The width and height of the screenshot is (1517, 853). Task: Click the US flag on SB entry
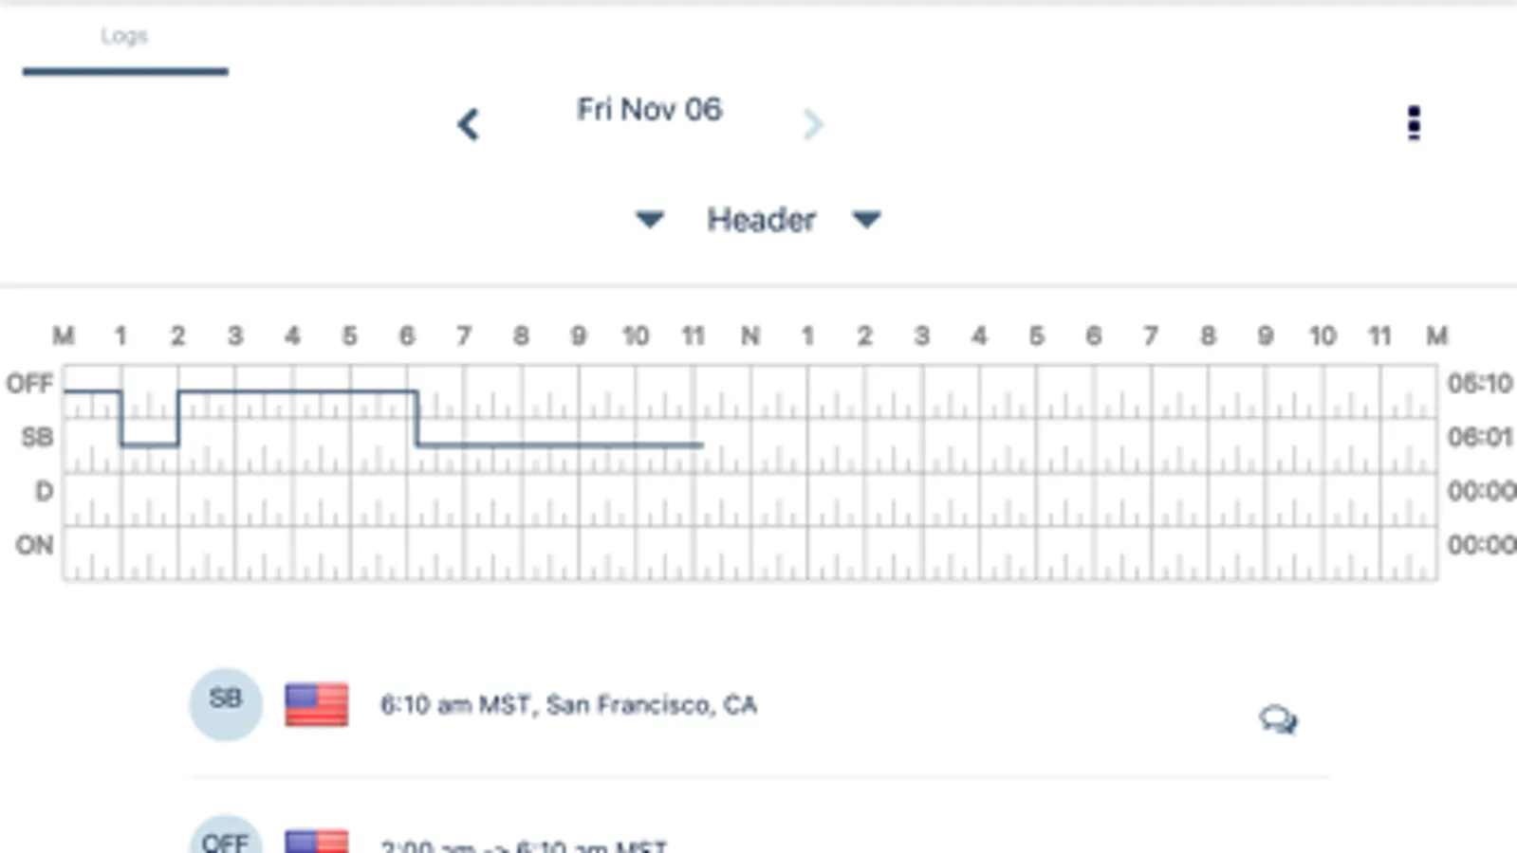tap(317, 705)
